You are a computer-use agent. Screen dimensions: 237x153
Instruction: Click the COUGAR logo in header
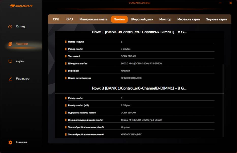21,6
